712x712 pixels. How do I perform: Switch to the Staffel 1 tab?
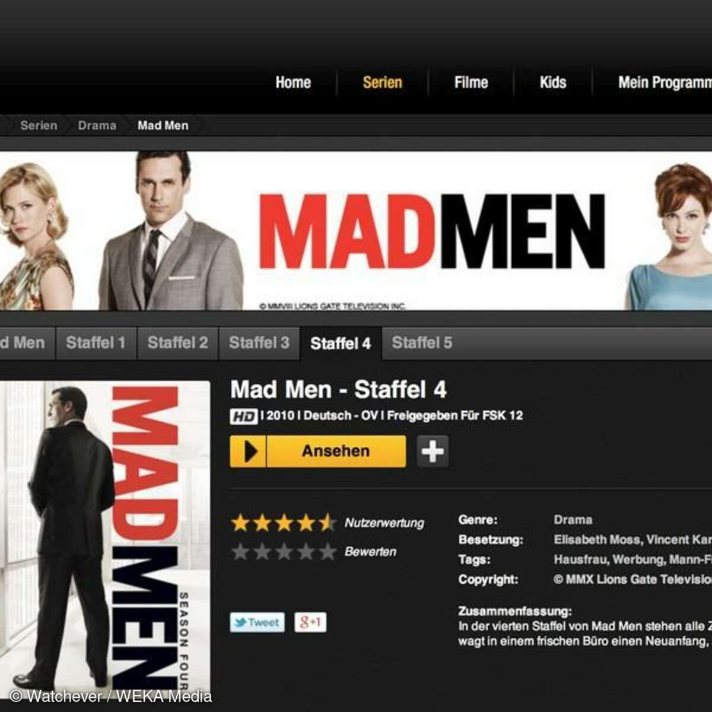click(x=96, y=343)
